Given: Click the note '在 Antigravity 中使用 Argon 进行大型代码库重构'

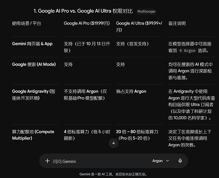Looking at the screenshot, I should pyautogui.click(x=192, y=98).
